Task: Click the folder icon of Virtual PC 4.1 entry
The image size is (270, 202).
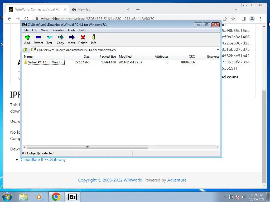Action: (x=25, y=62)
